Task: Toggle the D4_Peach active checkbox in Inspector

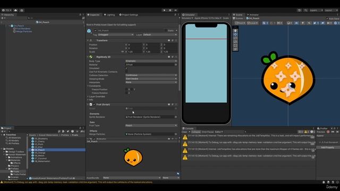Action: pos(96,31)
